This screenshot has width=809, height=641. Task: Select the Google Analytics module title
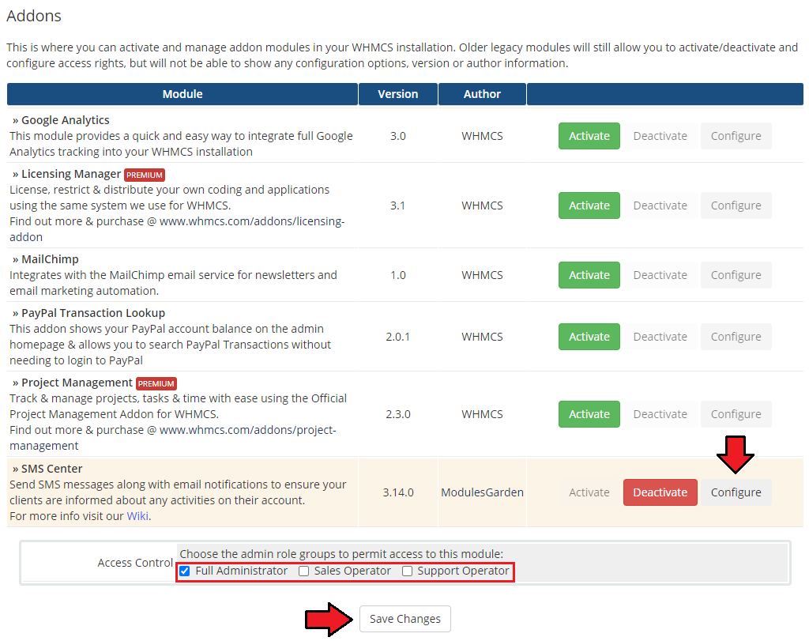pos(66,120)
